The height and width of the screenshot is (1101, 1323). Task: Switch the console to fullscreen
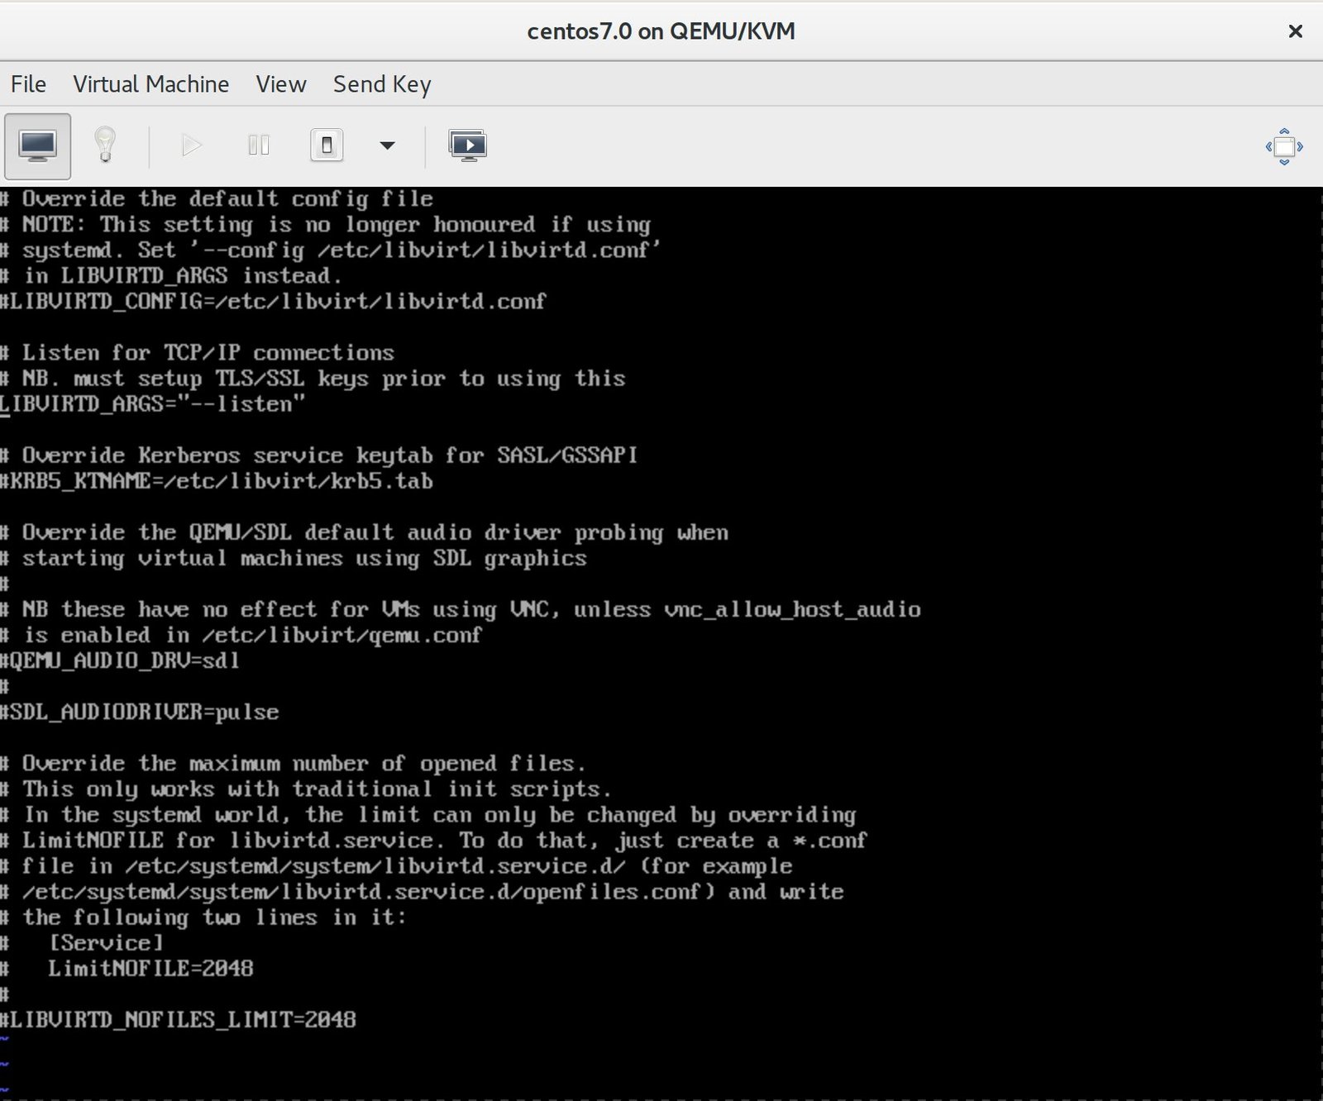pyautogui.click(x=1284, y=146)
